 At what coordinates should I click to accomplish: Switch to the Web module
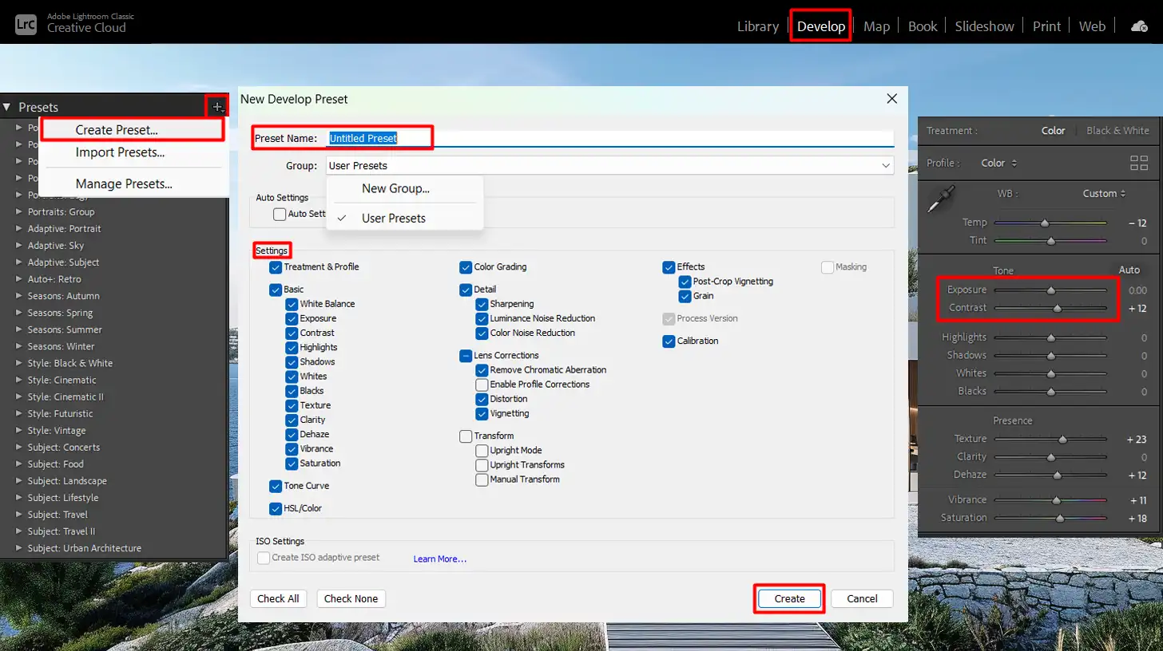click(x=1092, y=26)
